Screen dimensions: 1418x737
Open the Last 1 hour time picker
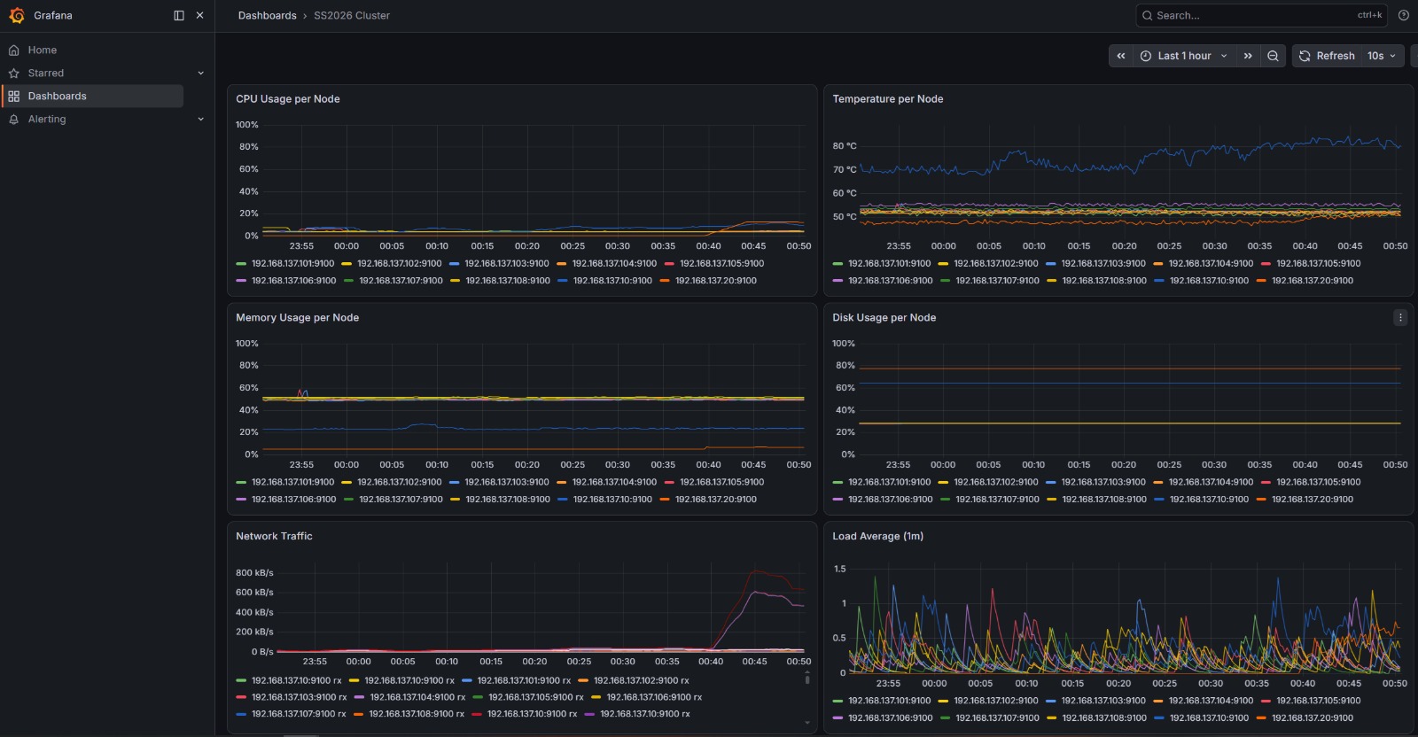1184,56
